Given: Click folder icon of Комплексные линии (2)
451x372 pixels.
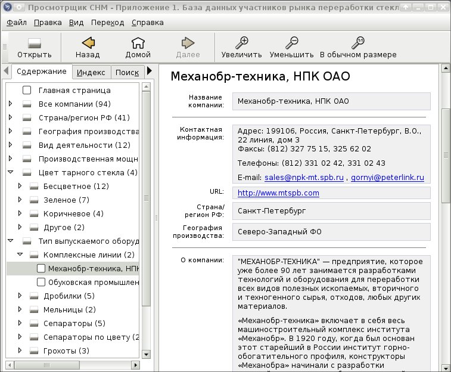Looking at the screenshot, I should (33, 255).
